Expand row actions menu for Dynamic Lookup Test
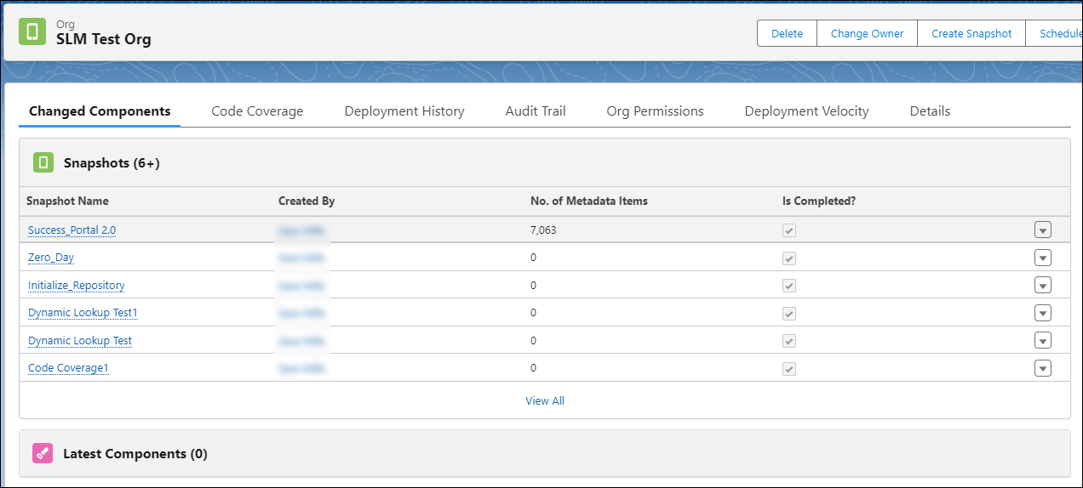Screen dimensions: 1083x488 pyautogui.click(x=1043, y=341)
